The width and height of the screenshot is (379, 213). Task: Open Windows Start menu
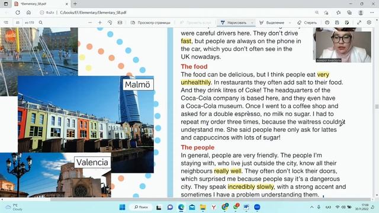point(123,207)
